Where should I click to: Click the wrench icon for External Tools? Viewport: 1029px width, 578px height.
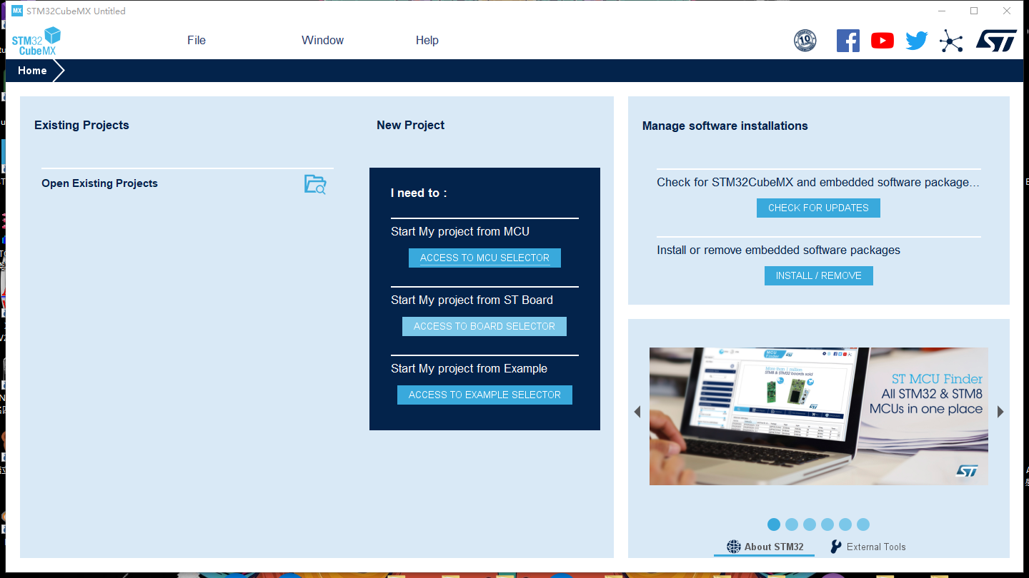[x=835, y=547]
